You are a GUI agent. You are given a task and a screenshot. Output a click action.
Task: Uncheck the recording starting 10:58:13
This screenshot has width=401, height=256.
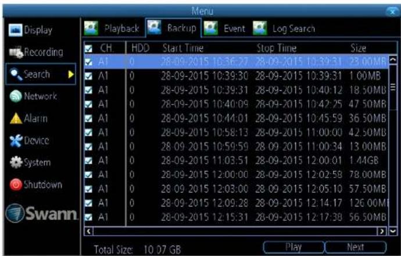pos(88,133)
